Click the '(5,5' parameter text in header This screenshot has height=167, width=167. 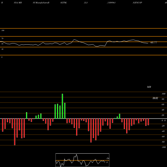tap(86, 3)
